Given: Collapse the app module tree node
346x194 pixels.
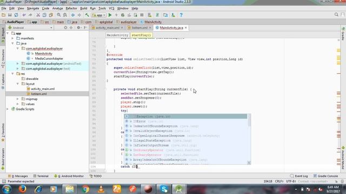Looking at the screenshot, I should pyautogui.click(x=8, y=33).
